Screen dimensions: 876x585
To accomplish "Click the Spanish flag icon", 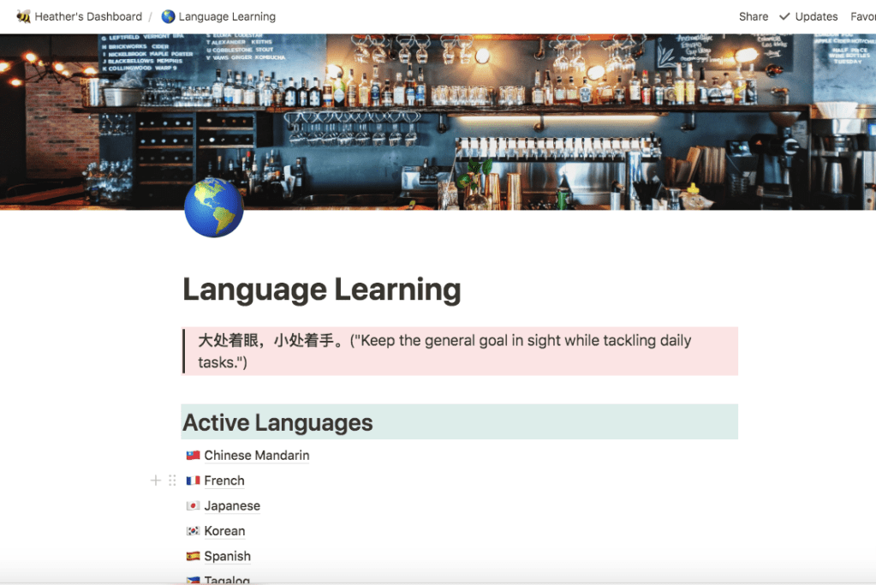I will 193,556.
